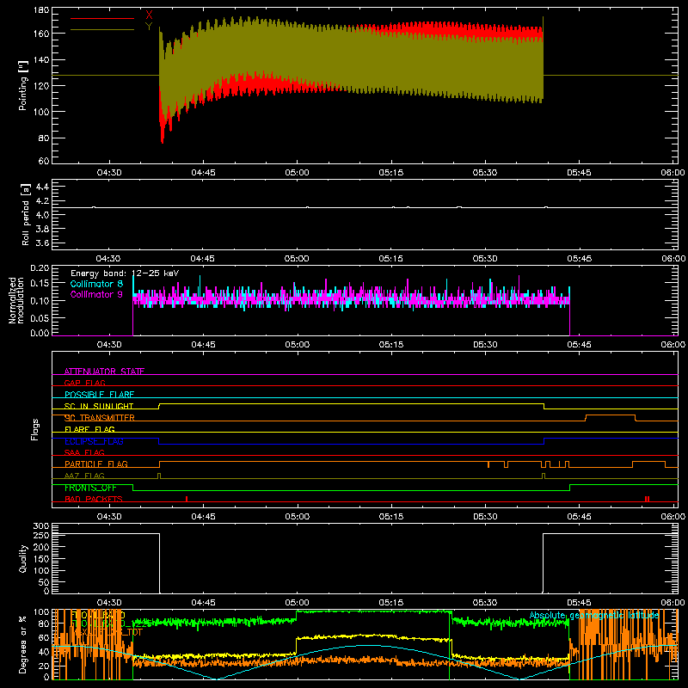
Task: Click the 06:00 tick label under Quality plot
Action: coord(673,603)
